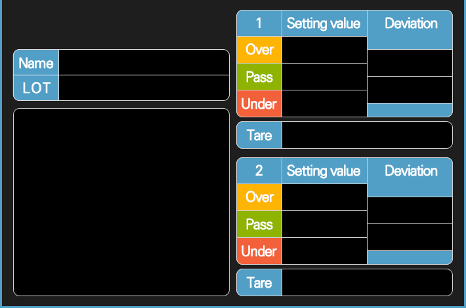Select the large black display panel
The image size is (466, 308).
point(121,202)
